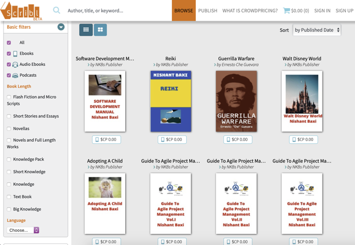
Task: Open the Walt Disney World book cover
Action: 302,101
